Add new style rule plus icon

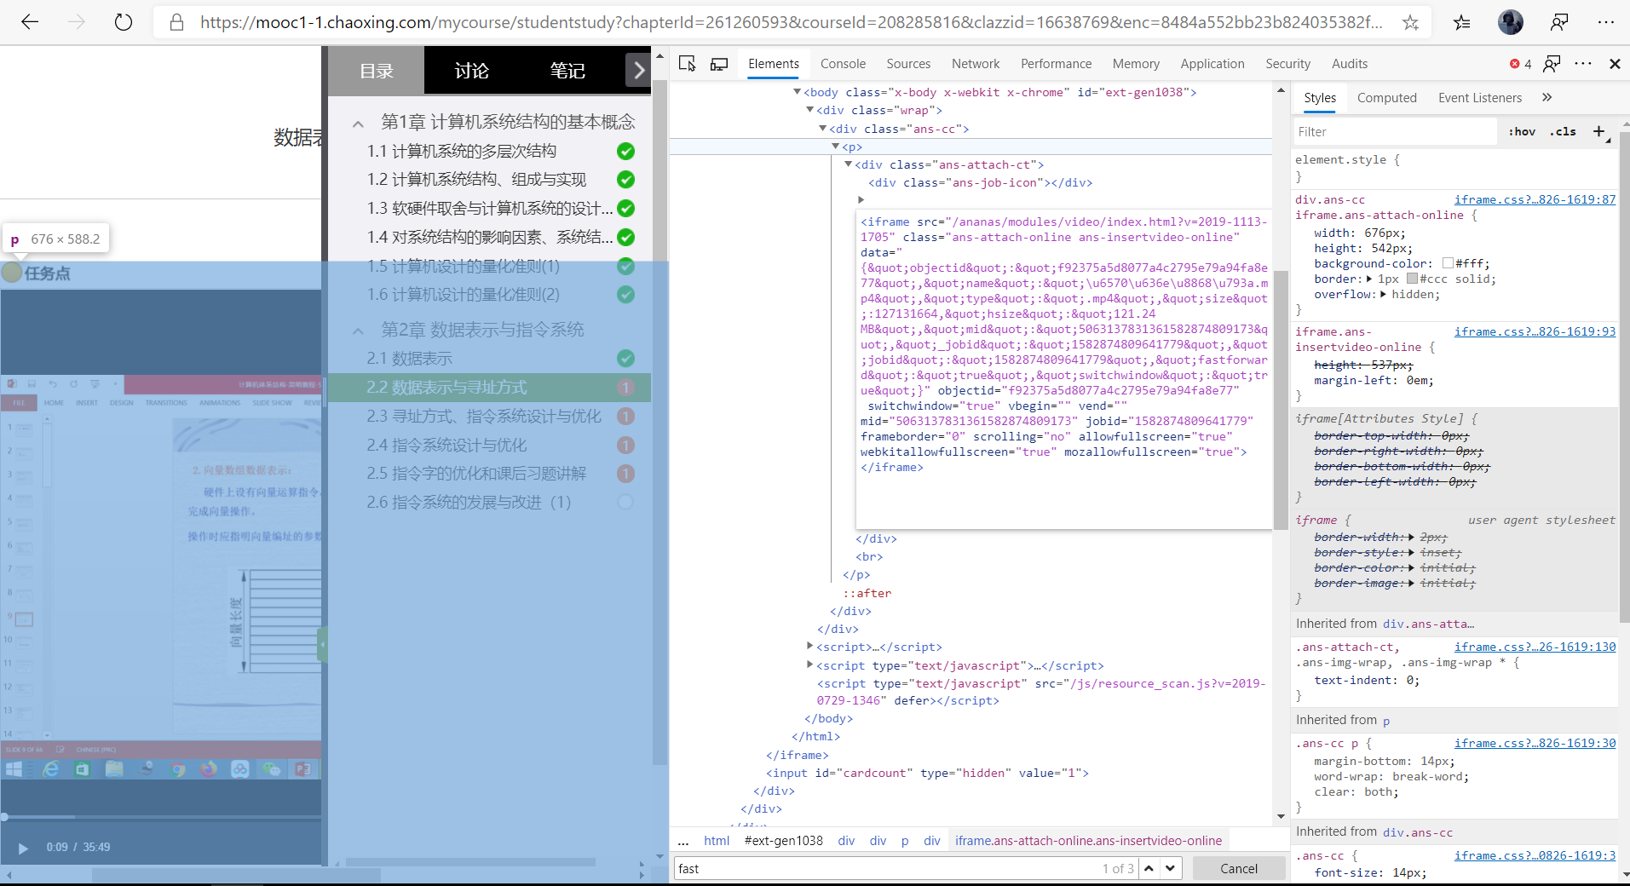tap(1599, 131)
